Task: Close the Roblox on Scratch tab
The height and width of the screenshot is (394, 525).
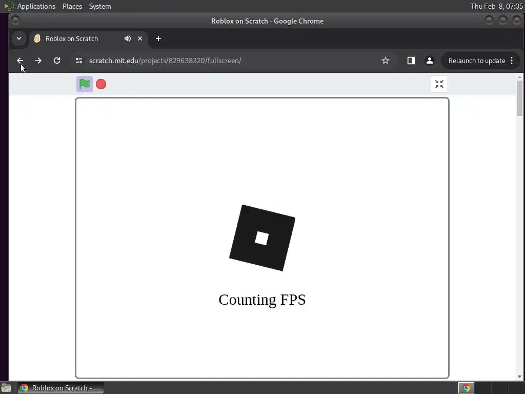Action: (x=140, y=38)
